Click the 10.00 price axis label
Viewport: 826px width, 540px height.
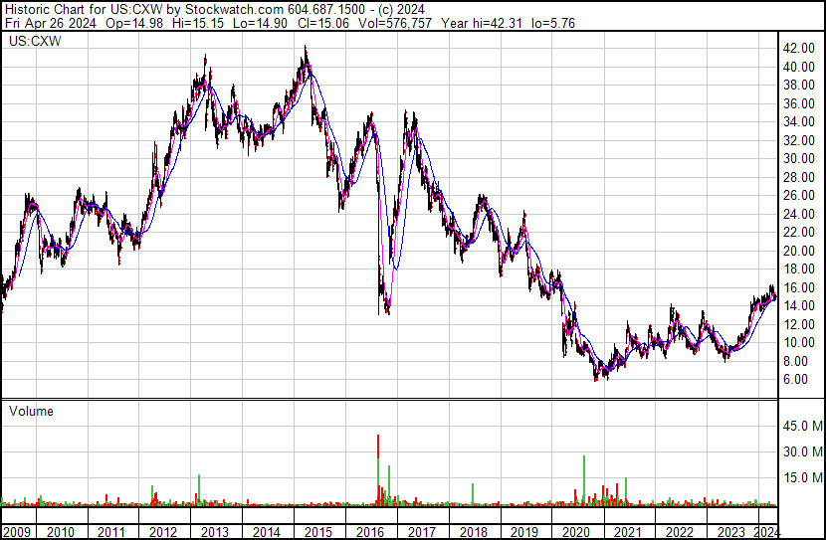(799, 343)
